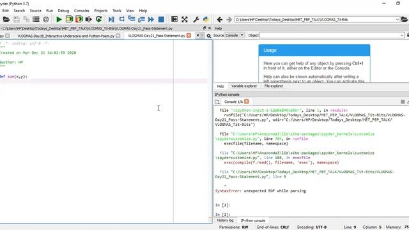
Task: Click the Save all files icon
Action: click(x=26, y=19)
